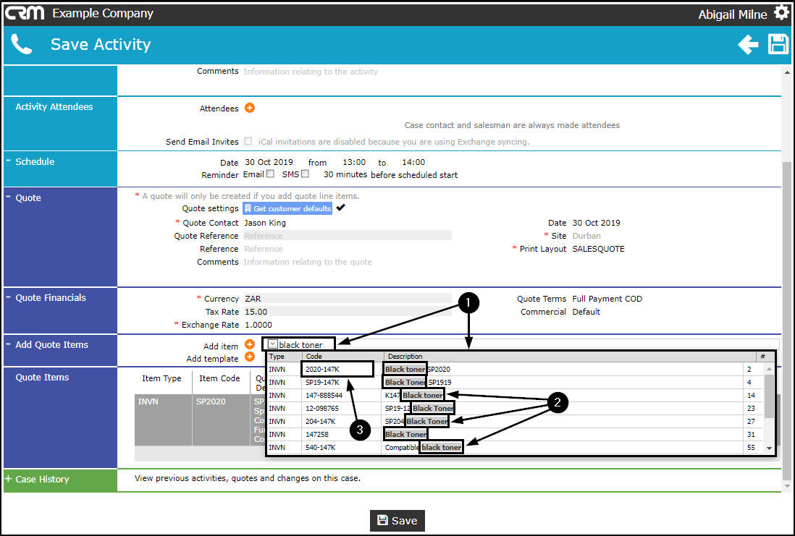795x536 pixels.
Task: Click activity Comments input field
Action: tap(311, 72)
